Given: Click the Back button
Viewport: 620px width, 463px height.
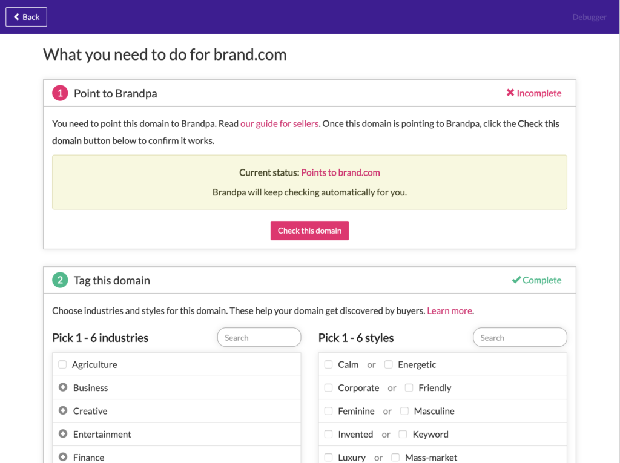Looking at the screenshot, I should point(26,17).
